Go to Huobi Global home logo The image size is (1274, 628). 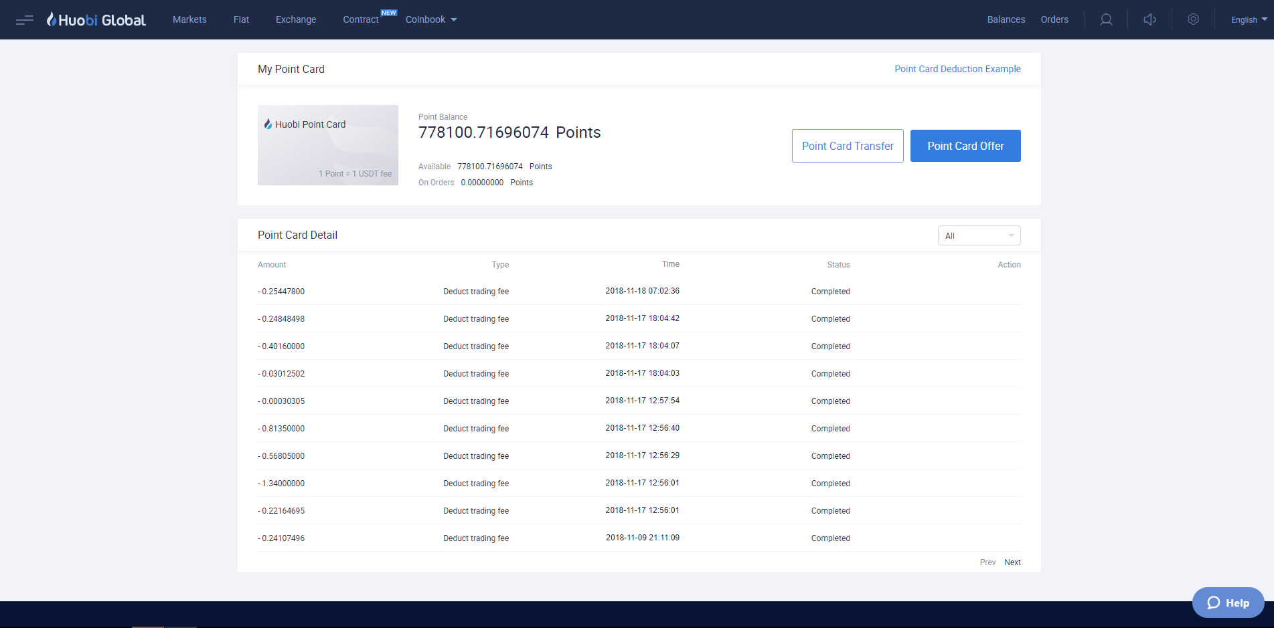[x=96, y=19]
